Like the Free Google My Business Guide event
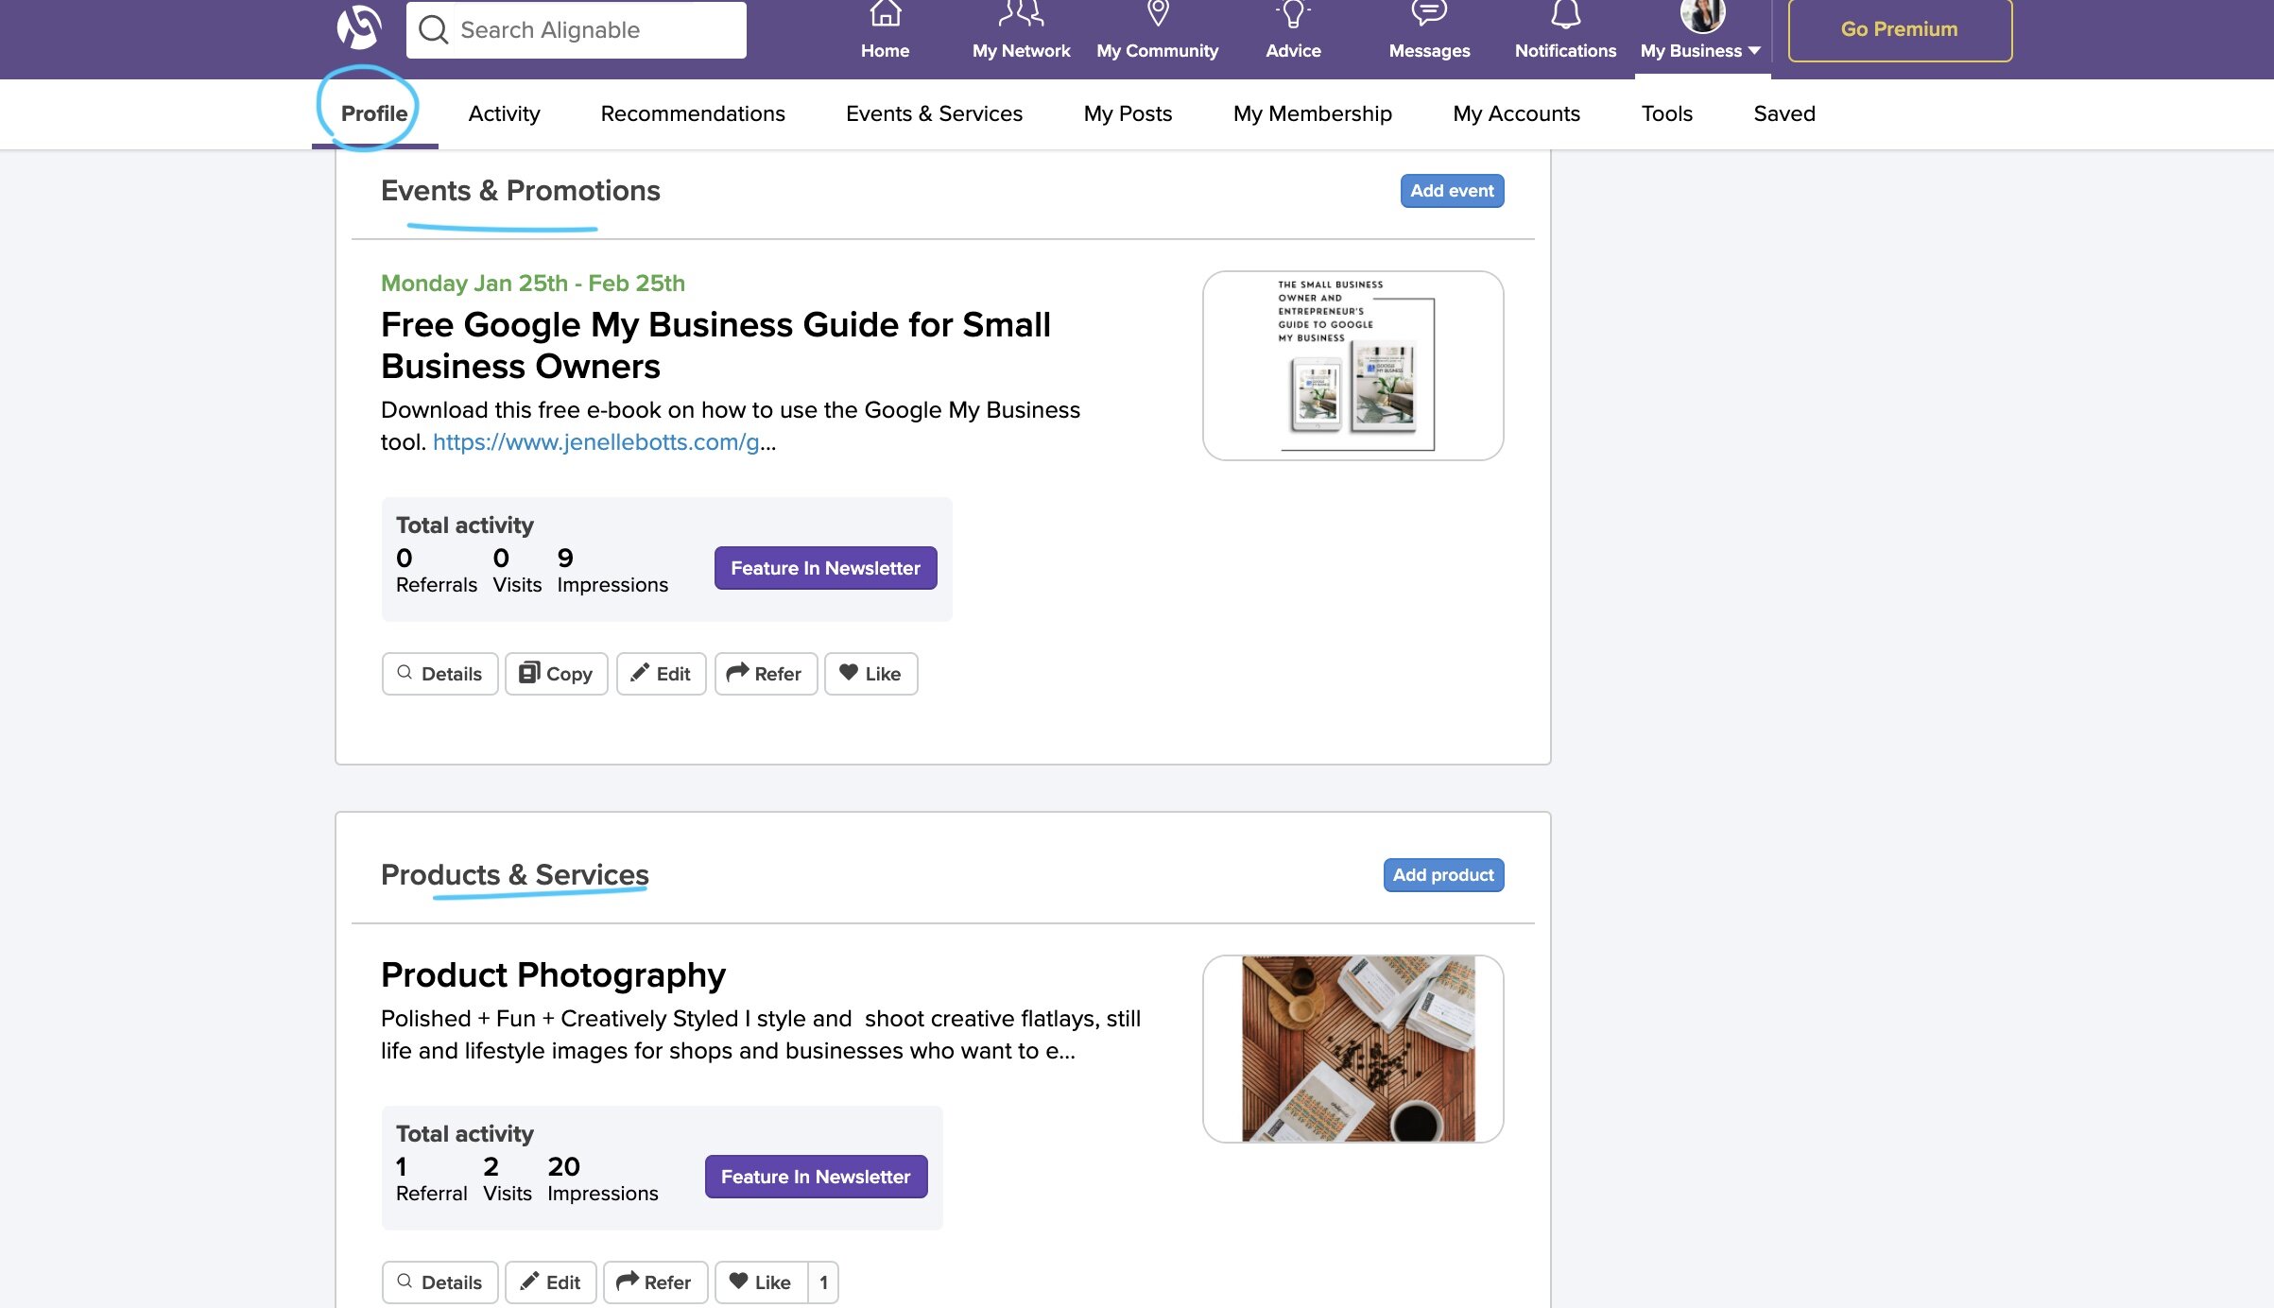The height and width of the screenshot is (1308, 2274). coord(870,673)
